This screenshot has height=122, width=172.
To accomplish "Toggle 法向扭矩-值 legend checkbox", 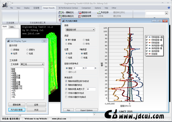I will (147, 48).
